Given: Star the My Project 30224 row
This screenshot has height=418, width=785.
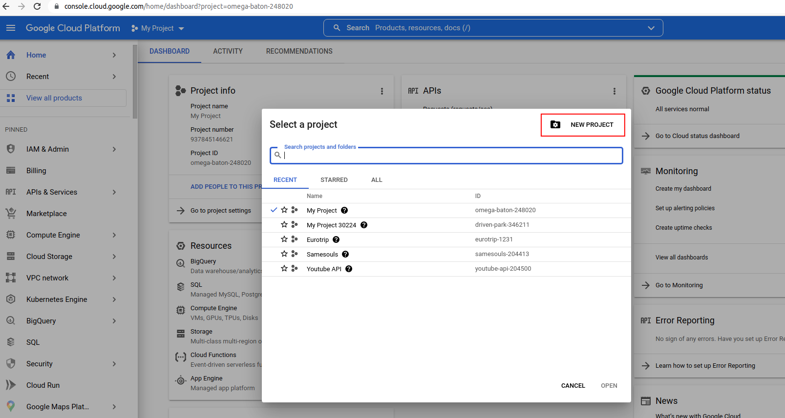Looking at the screenshot, I should coord(284,224).
